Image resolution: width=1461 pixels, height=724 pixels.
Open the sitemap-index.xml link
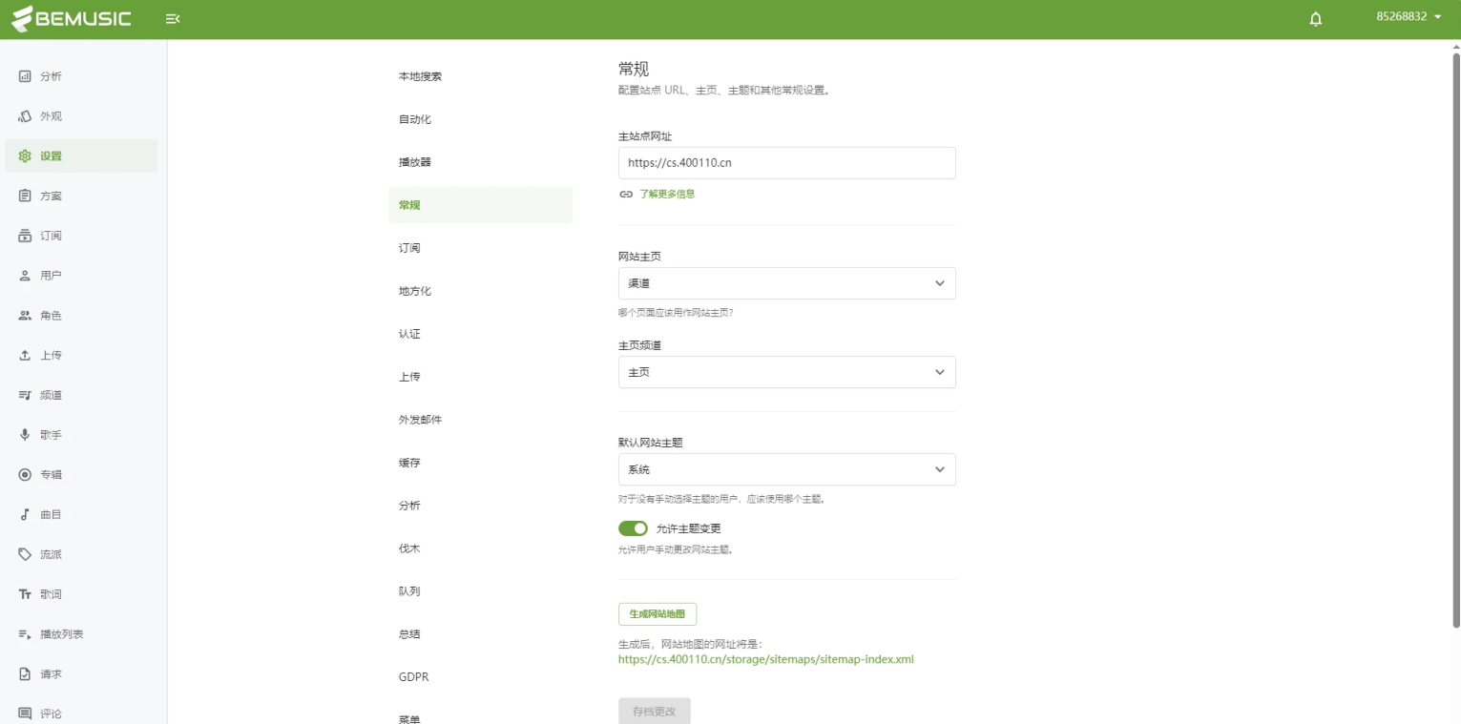click(x=764, y=659)
